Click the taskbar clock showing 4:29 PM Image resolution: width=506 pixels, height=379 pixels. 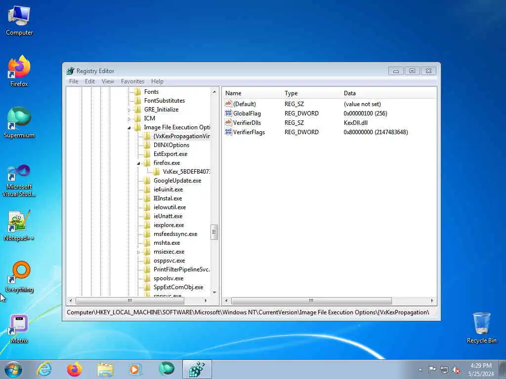(x=481, y=370)
